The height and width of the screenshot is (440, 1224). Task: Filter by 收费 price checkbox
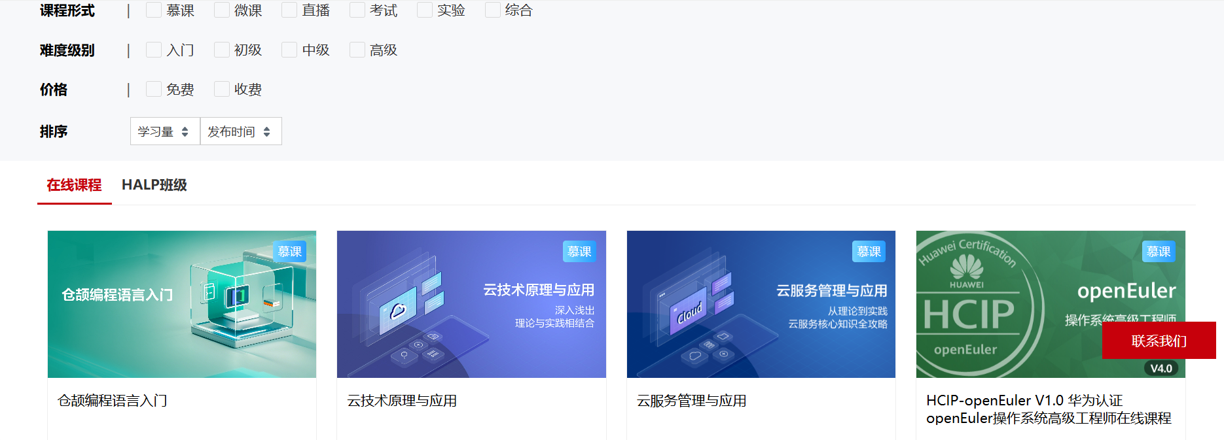click(x=222, y=89)
